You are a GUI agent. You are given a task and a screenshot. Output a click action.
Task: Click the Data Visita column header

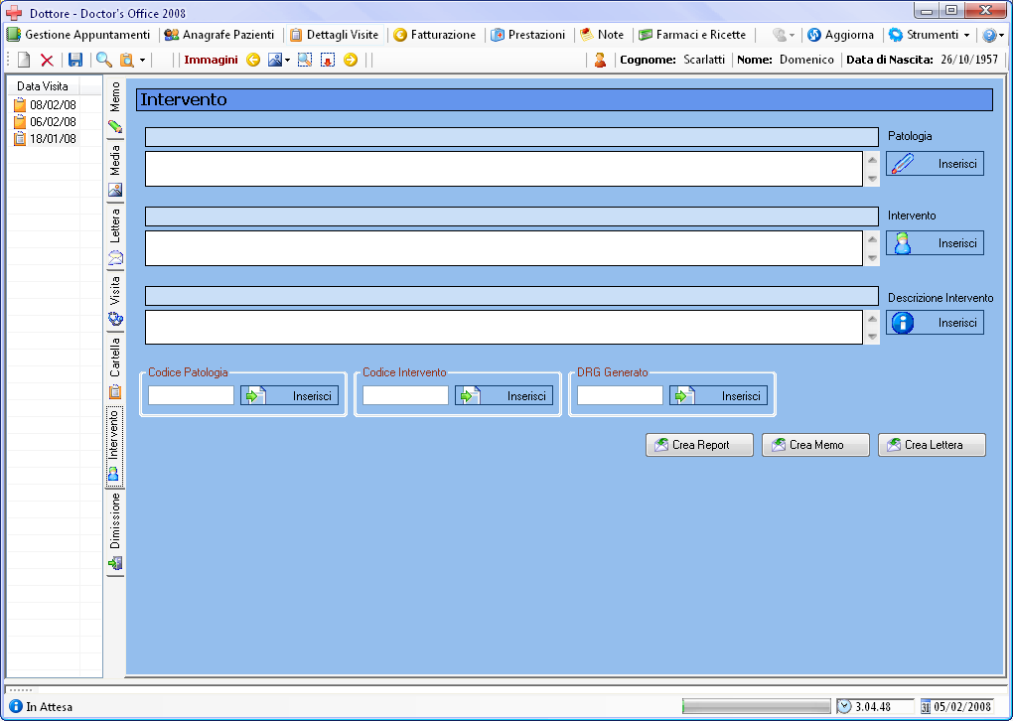tap(43, 86)
